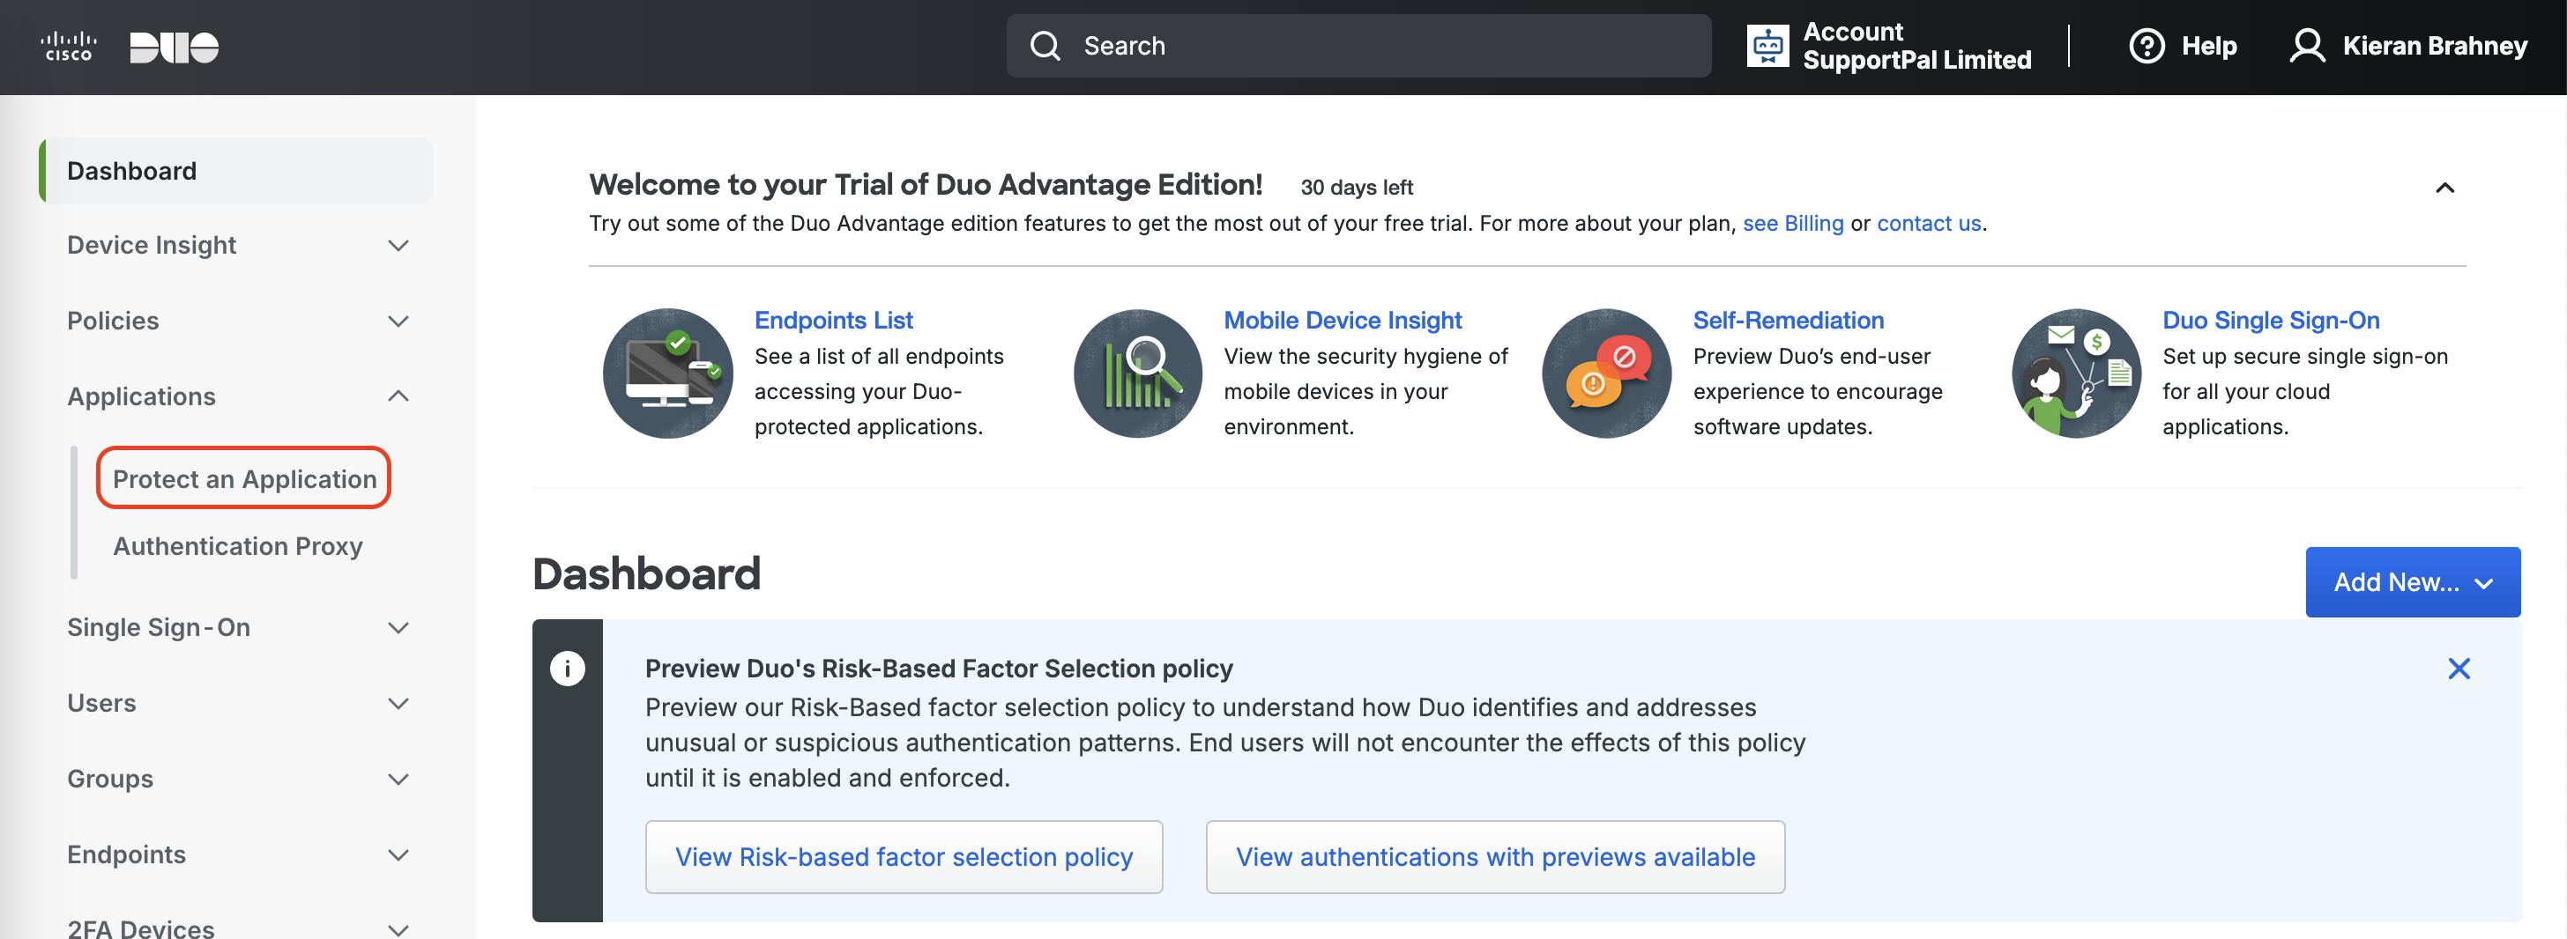Click the Mobile Device Insight chart illustration

[x=1137, y=373]
